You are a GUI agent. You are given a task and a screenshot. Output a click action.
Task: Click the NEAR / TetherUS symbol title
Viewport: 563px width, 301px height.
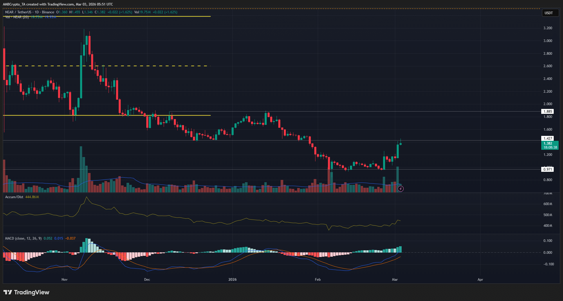[x=18, y=12]
